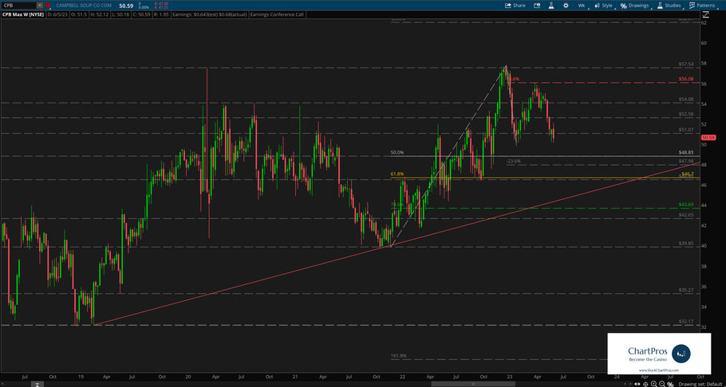Click the $43.69 green price level label
The width and height of the screenshot is (726, 387).
pos(686,205)
